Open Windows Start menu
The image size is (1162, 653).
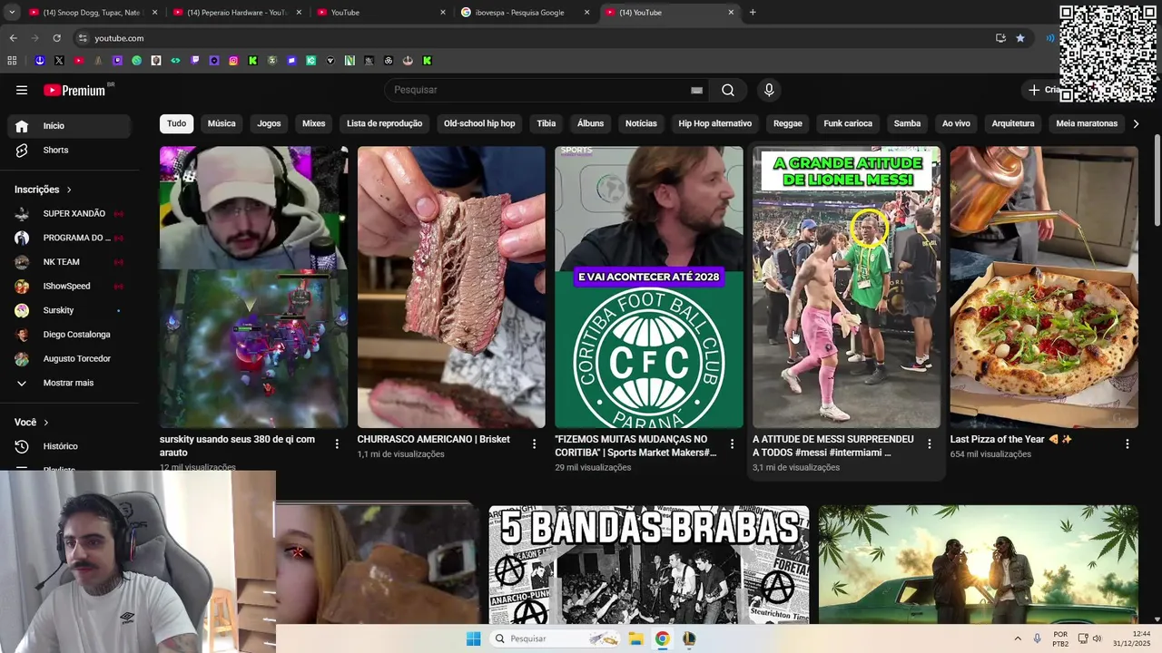pyautogui.click(x=473, y=638)
